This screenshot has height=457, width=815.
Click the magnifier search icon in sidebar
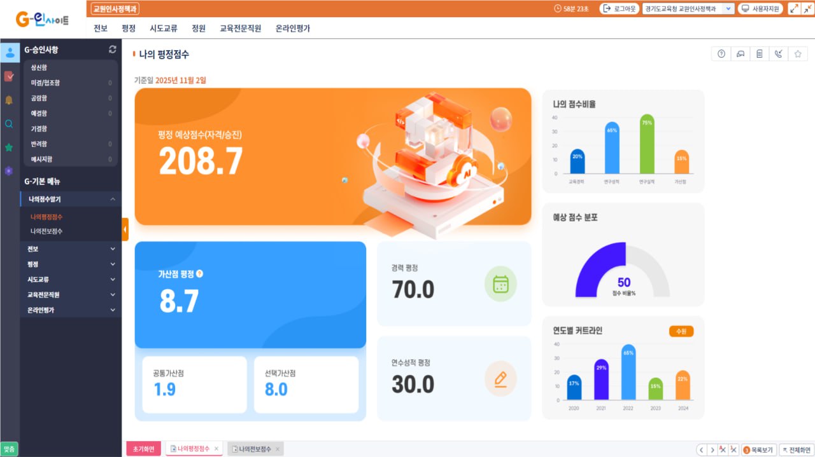(x=9, y=124)
